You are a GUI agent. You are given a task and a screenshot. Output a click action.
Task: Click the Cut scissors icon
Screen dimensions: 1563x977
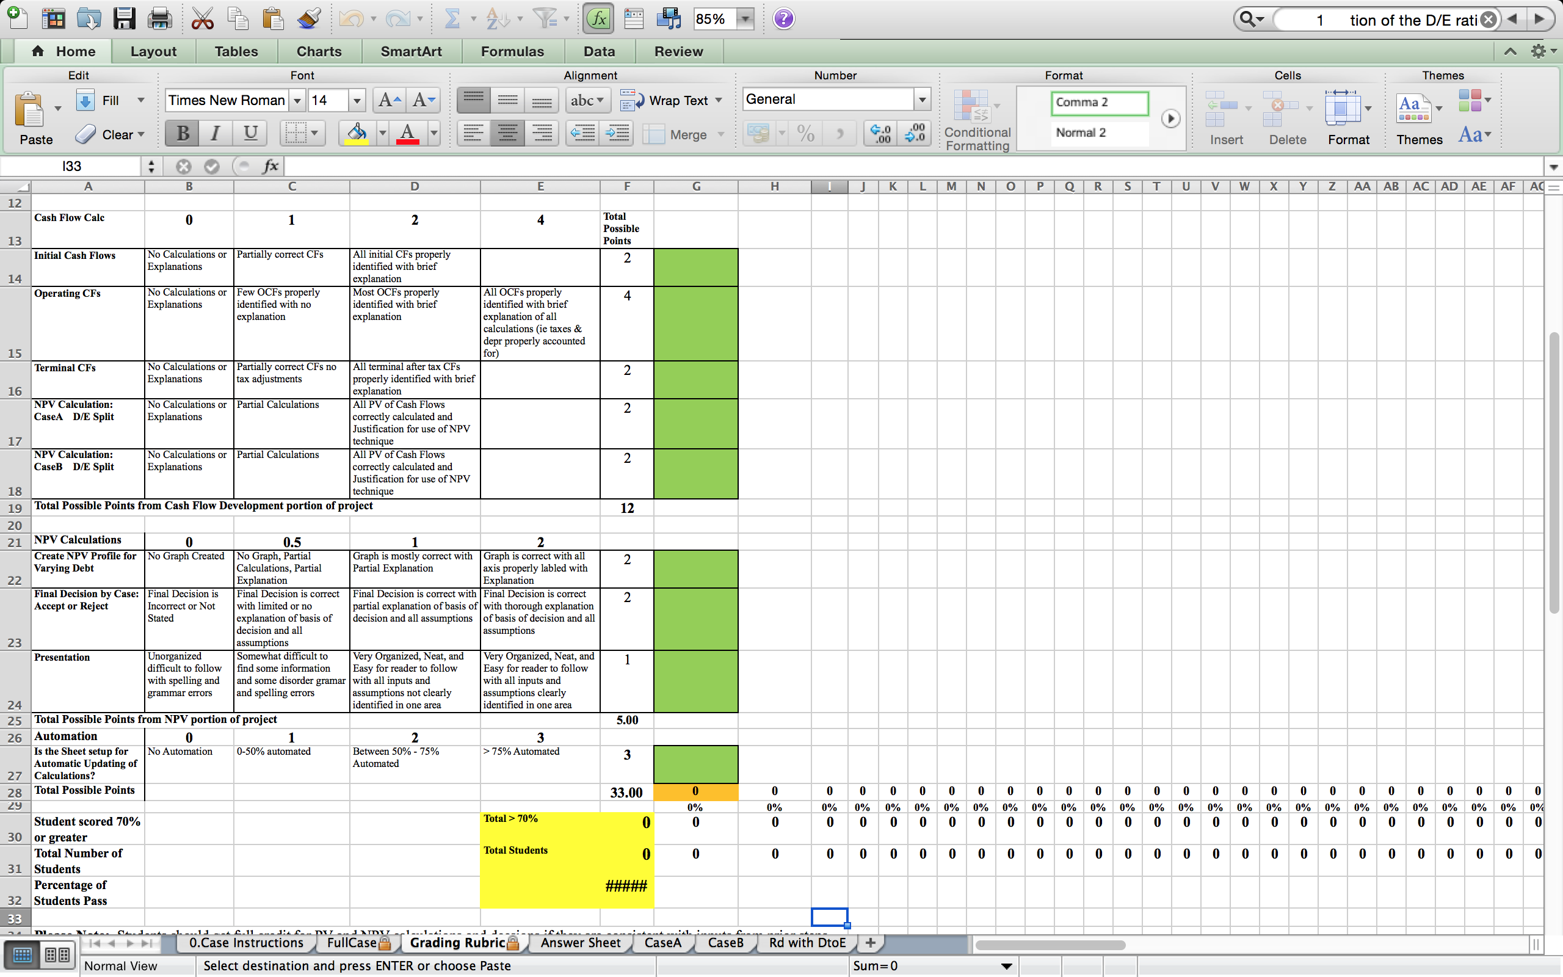click(202, 19)
